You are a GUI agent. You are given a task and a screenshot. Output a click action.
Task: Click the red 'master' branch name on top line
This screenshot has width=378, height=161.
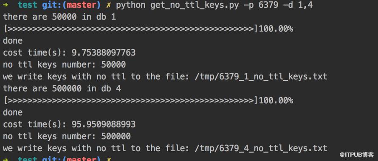pyautogui.click(x=82, y=5)
